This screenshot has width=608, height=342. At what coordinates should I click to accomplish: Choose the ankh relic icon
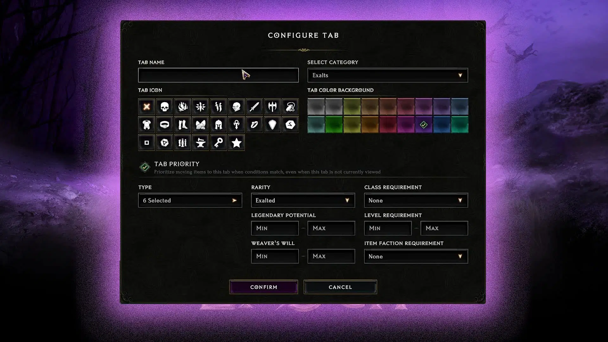click(x=236, y=125)
